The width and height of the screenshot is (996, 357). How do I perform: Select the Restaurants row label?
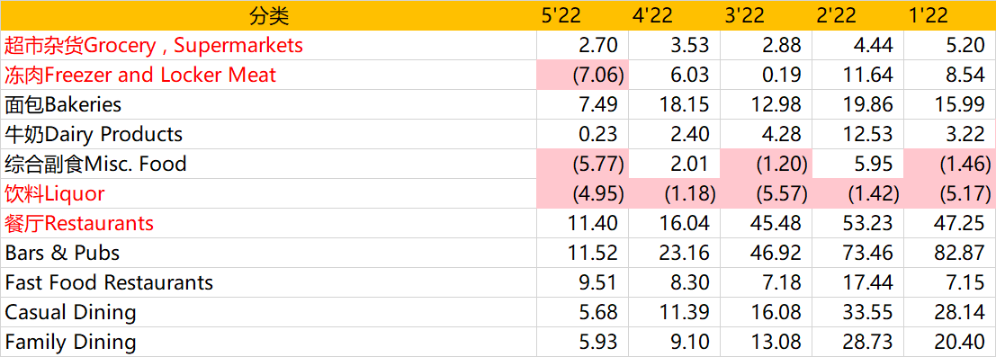click(79, 223)
